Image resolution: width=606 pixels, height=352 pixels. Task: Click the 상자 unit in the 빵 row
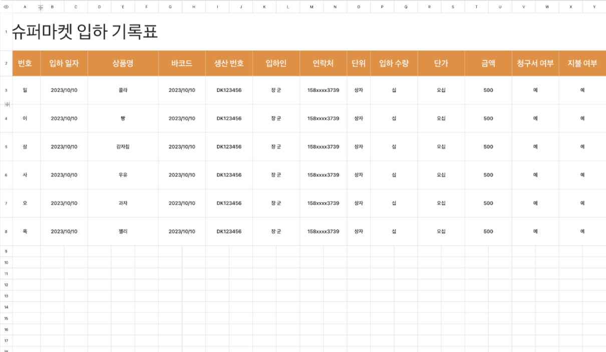coord(359,118)
